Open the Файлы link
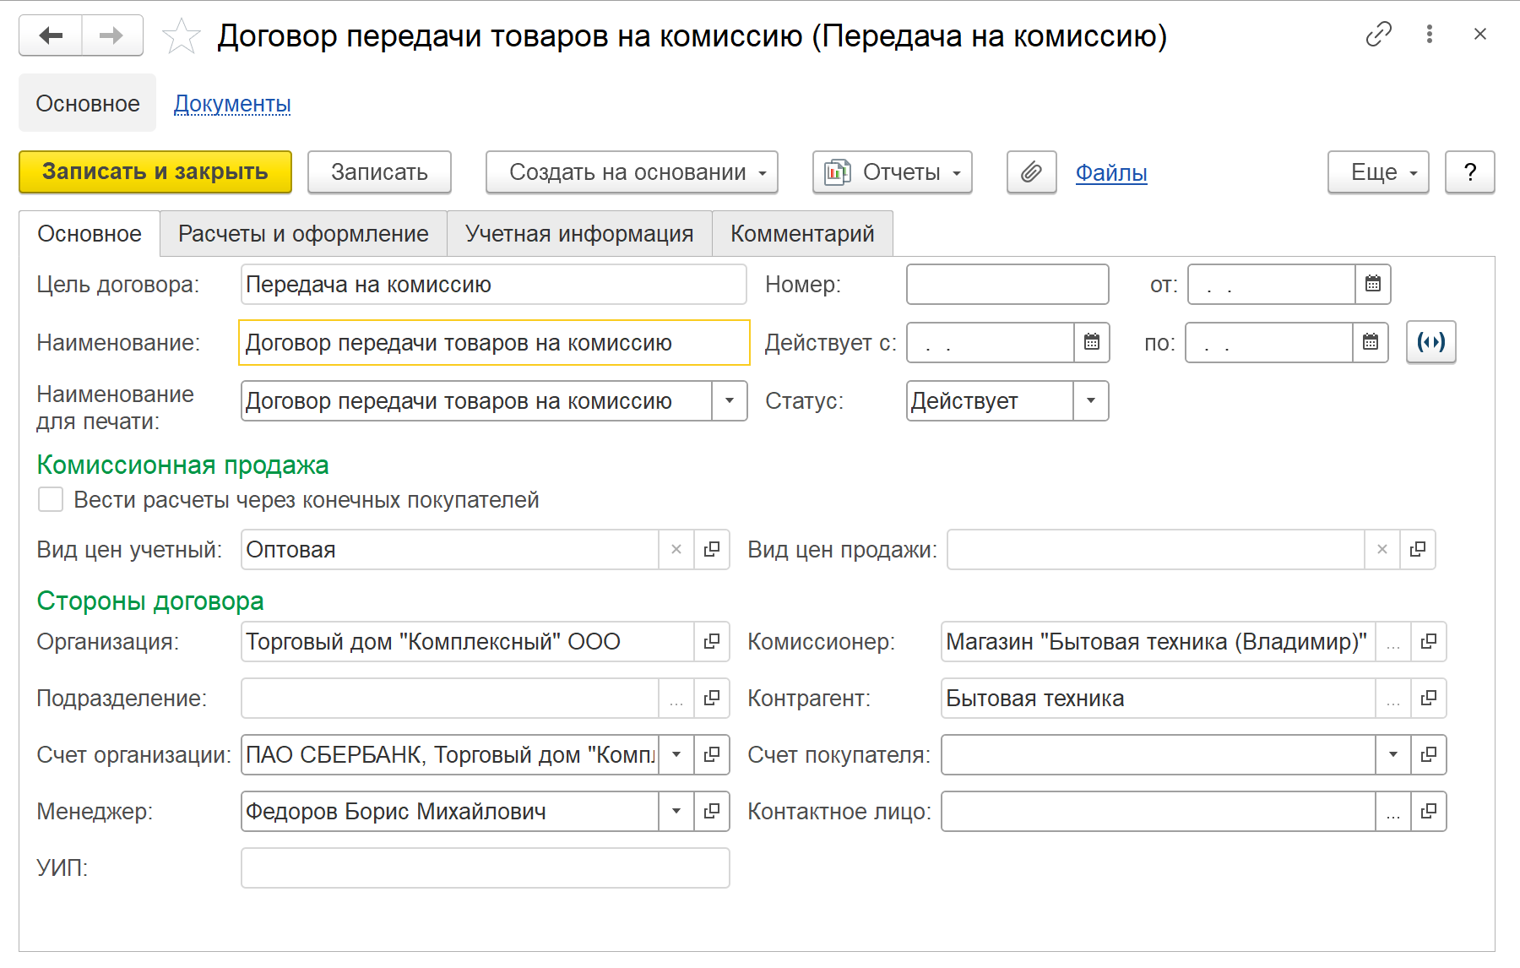This screenshot has height=968, width=1520. tap(1110, 173)
